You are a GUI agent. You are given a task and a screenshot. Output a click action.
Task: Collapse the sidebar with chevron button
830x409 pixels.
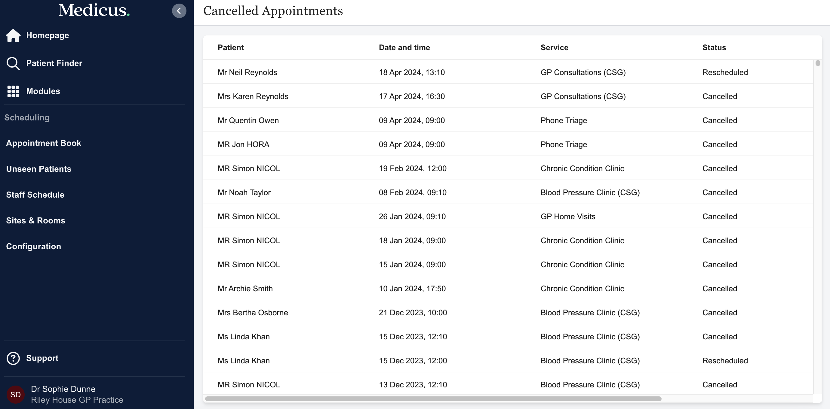[x=179, y=11]
